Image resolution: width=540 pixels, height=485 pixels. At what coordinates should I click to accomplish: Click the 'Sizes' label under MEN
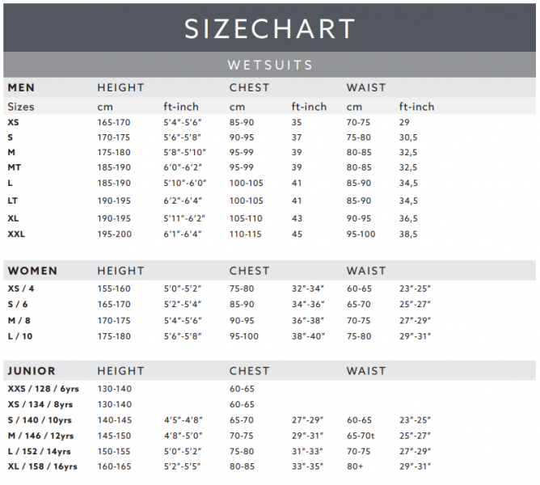click(x=21, y=107)
